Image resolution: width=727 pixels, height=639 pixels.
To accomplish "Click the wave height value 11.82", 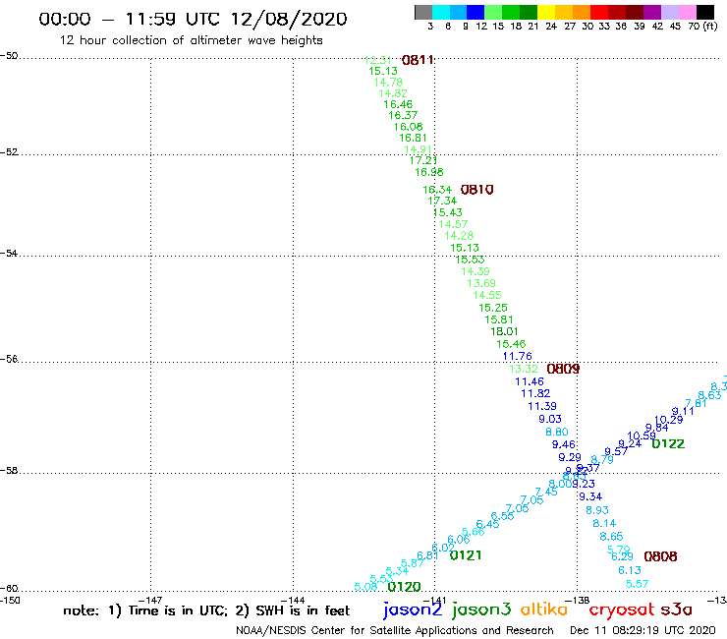I will point(535,393).
